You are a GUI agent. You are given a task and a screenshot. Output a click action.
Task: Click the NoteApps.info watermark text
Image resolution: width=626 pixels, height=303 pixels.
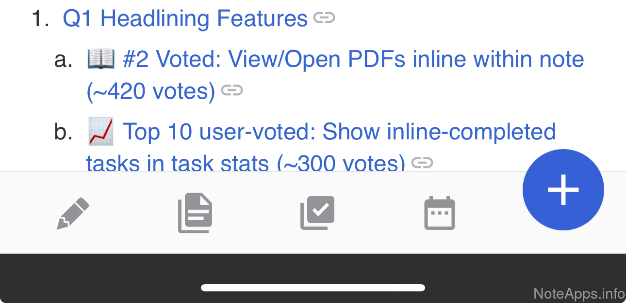pyautogui.click(x=578, y=293)
